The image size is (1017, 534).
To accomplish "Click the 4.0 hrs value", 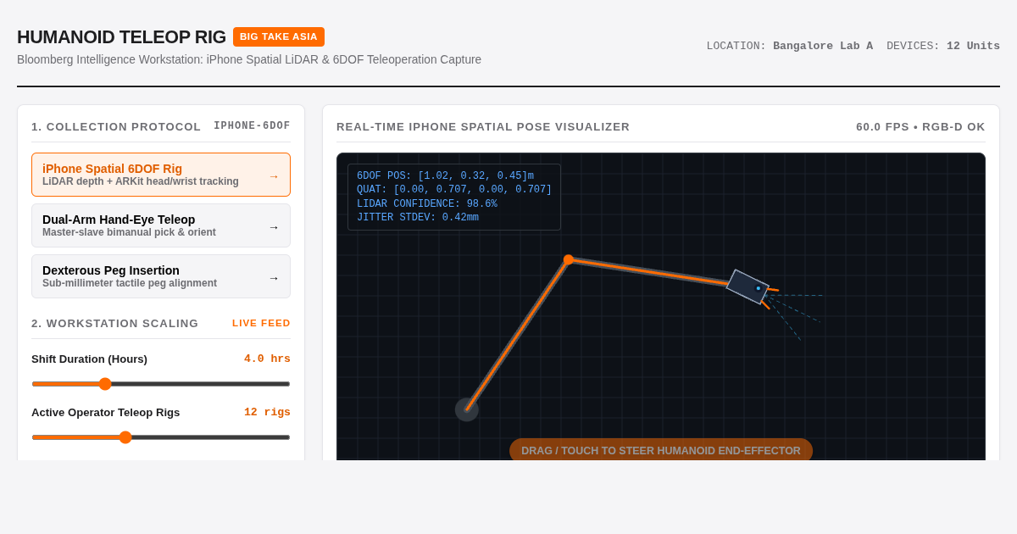I will pos(267,359).
